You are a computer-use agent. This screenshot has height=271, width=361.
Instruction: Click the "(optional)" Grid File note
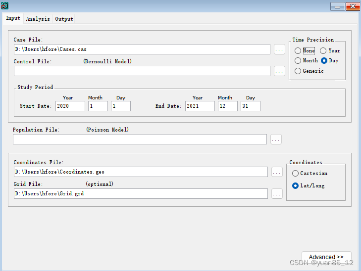tap(100, 184)
